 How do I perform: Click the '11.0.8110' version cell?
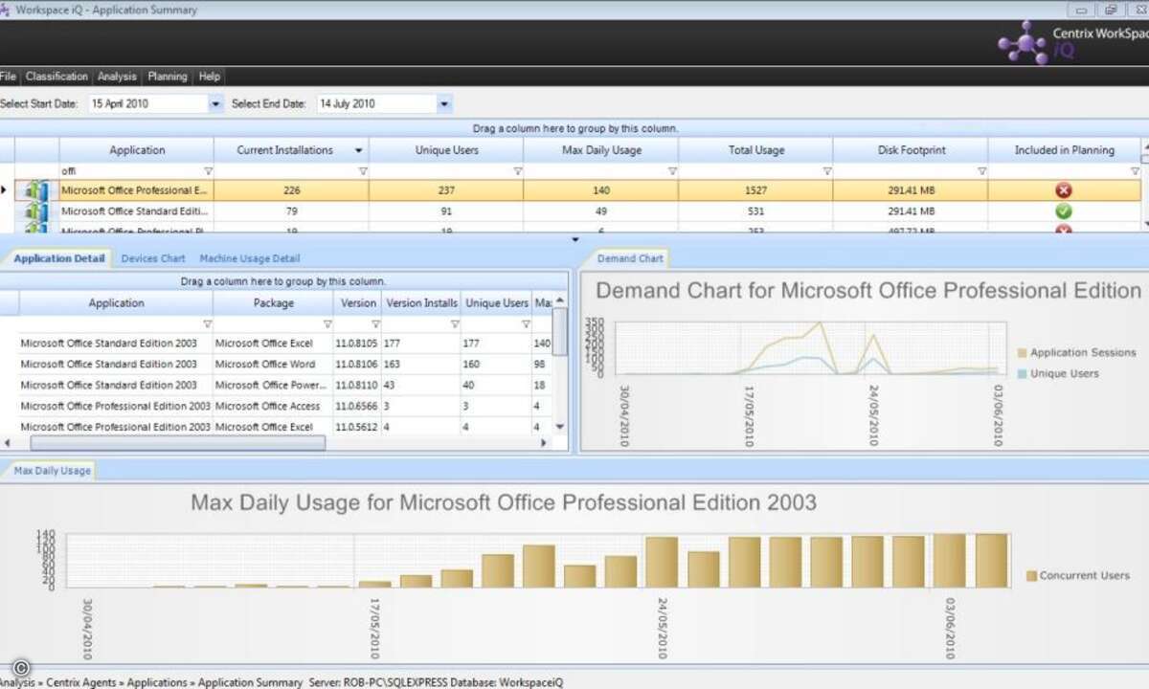point(357,386)
